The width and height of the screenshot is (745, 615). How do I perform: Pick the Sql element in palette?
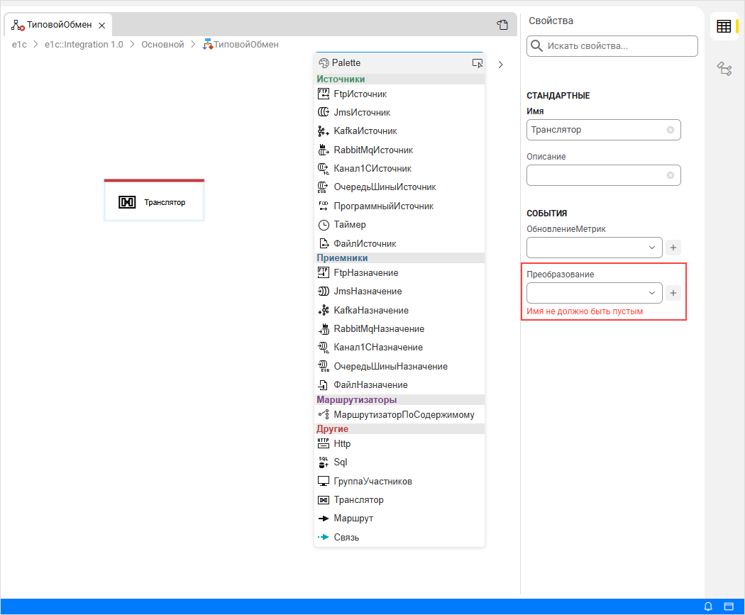(x=340, y=462)
